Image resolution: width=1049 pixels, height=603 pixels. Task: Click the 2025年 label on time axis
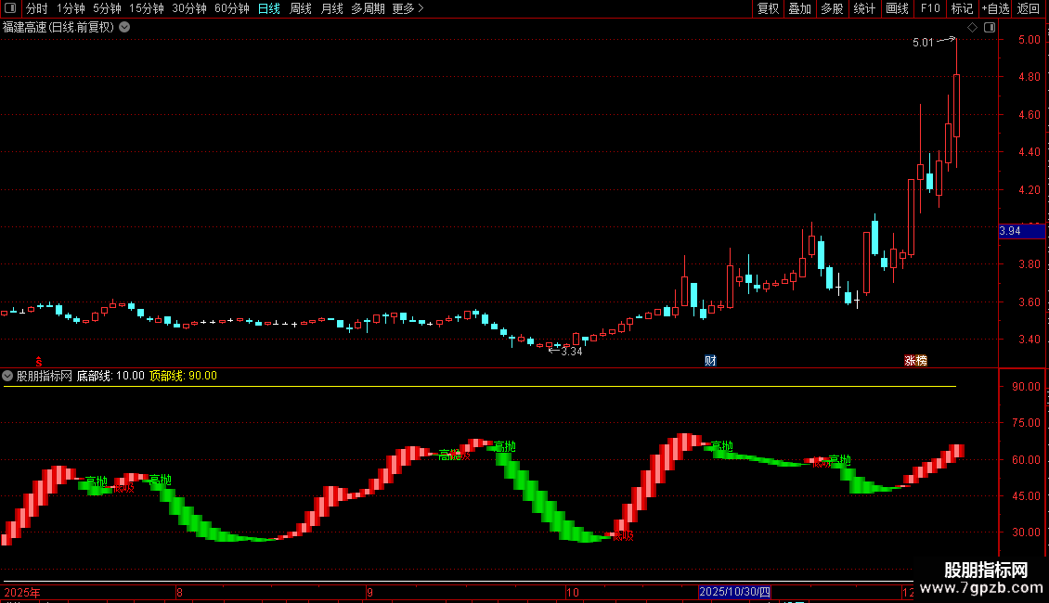22,593
